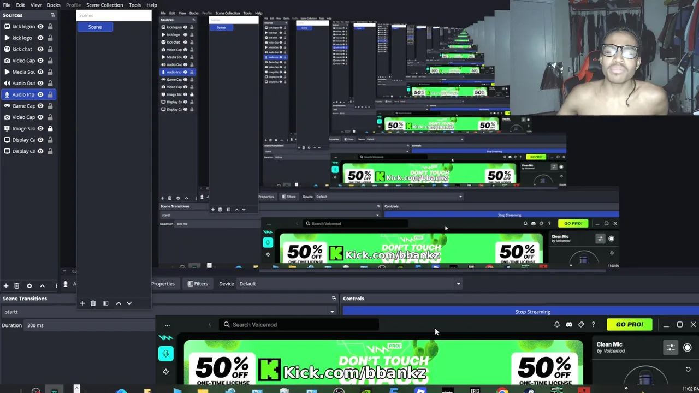Click the Audio Output speaker icon

7,83
